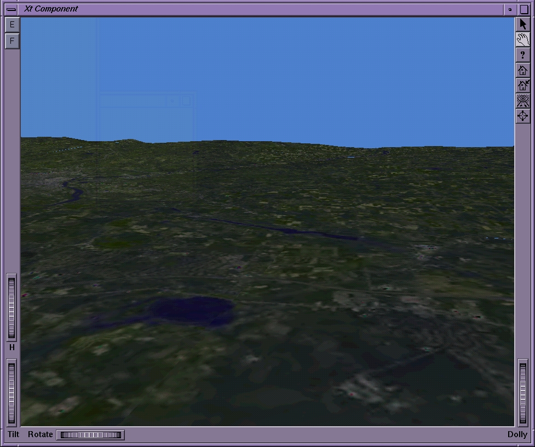Click the View All eye icon
Viewport: 535px width, 447px height.
(x=522, y=101)
